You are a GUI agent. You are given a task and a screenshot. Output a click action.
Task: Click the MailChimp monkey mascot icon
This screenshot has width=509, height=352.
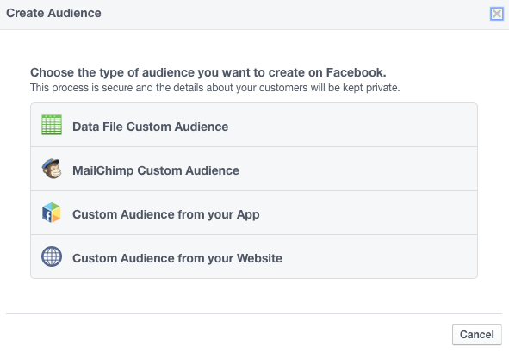pos(52,169)
